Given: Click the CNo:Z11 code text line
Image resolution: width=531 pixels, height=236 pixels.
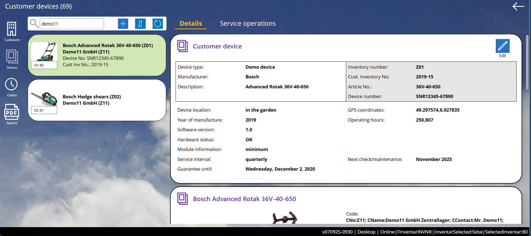Looking at the screenshot, I should [x=425, y=220].
